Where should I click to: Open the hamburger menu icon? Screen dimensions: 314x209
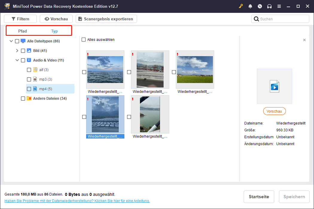[x=279, y=6]
